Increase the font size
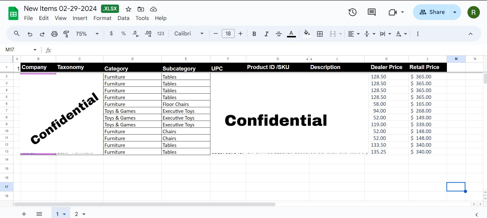Image resolution: width=487 pixels, height=218 pixels. point(241,34)
